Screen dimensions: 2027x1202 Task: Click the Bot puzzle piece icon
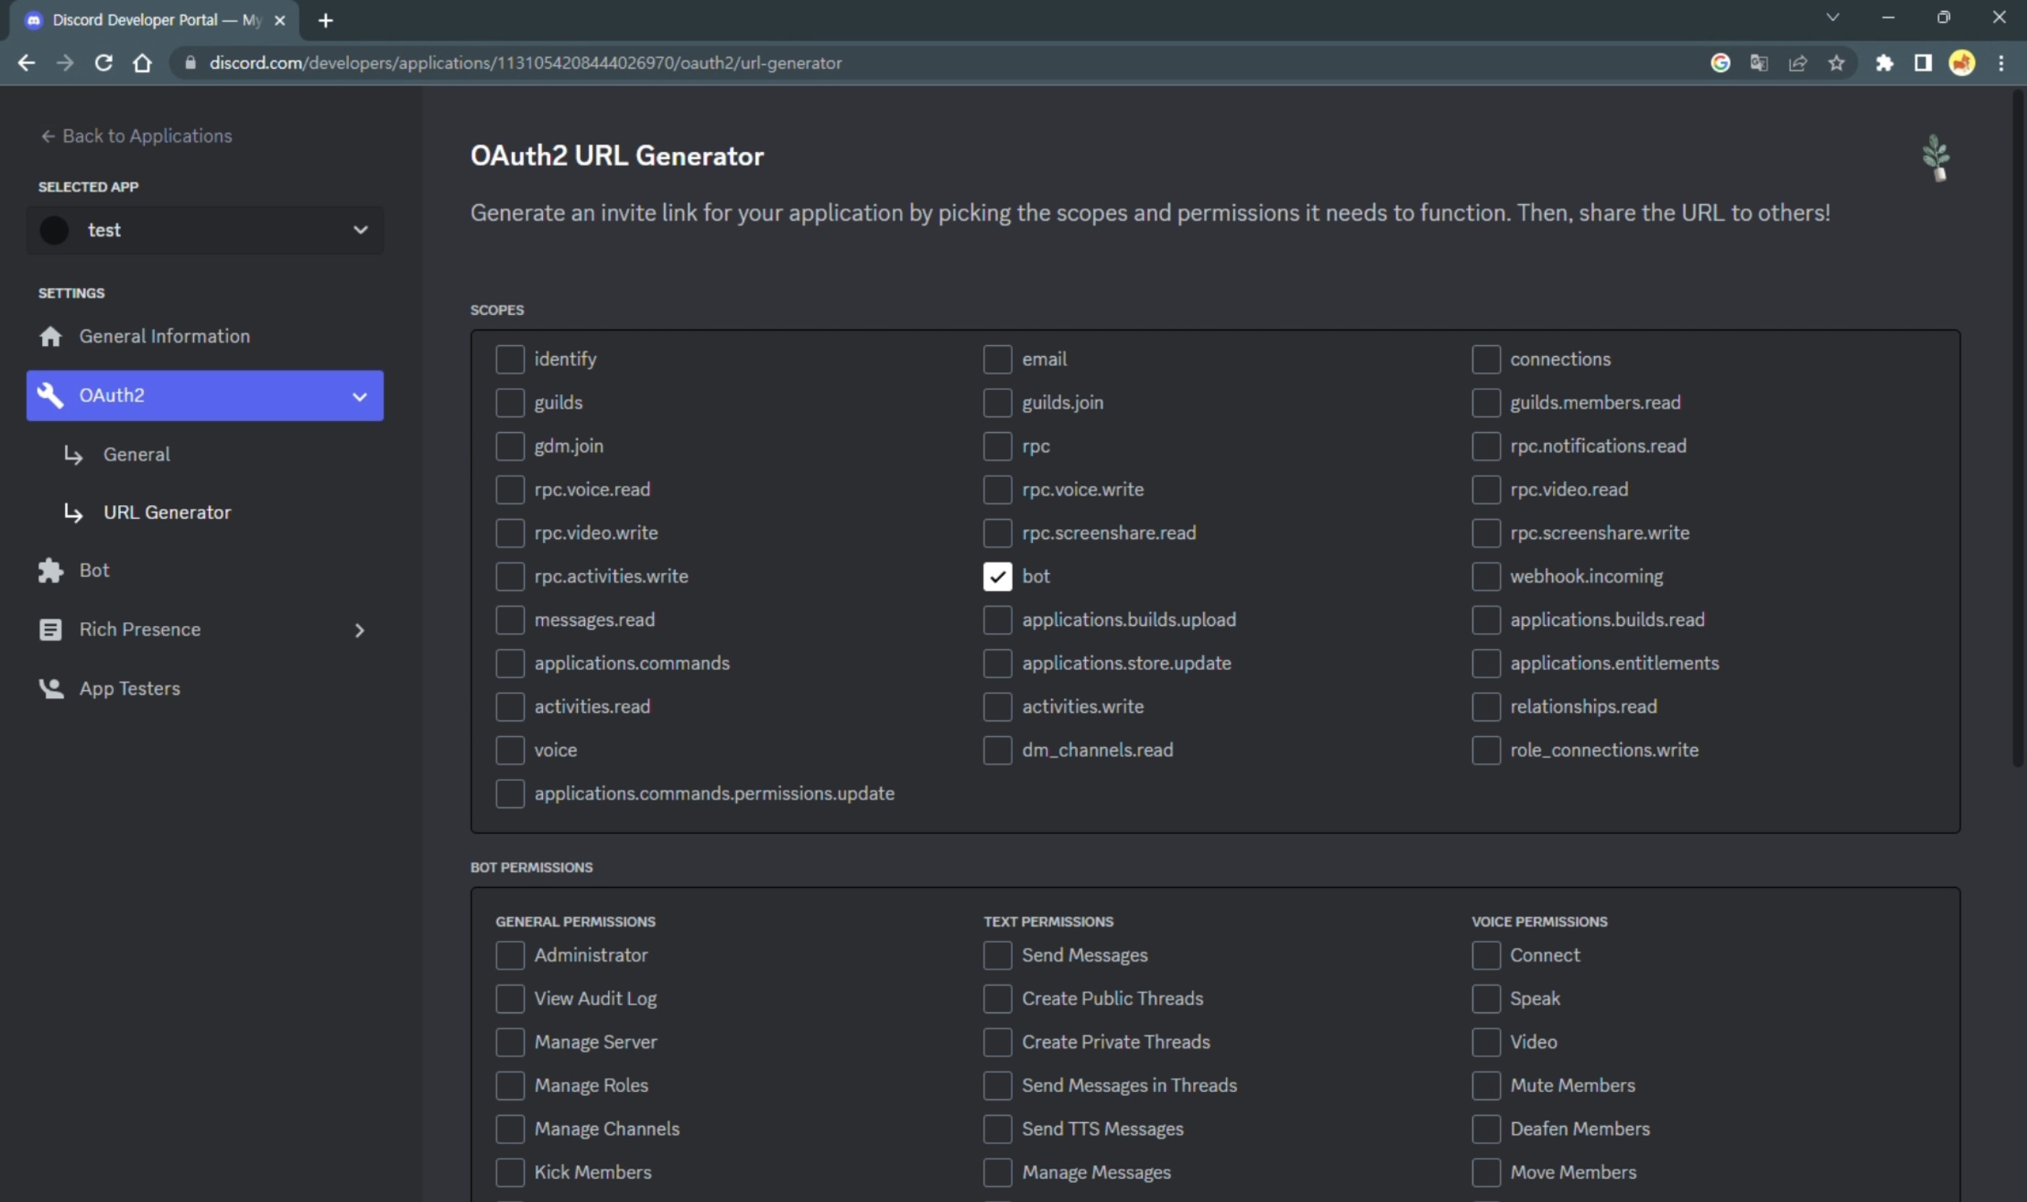50,570
